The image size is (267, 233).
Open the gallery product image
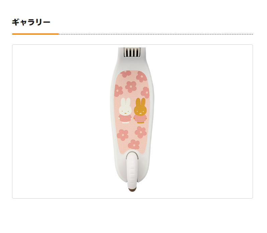click(x=132, y=122)
